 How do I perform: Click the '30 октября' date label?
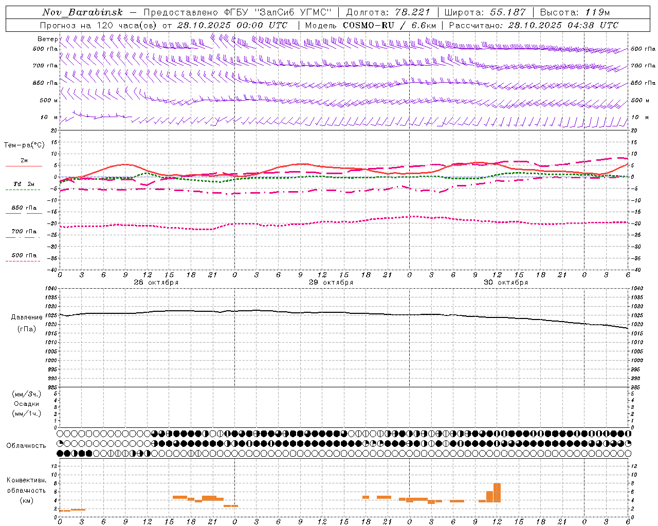[x=506, y=283]
